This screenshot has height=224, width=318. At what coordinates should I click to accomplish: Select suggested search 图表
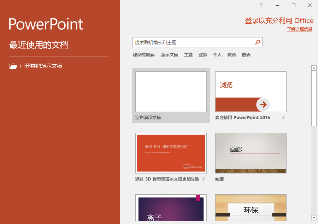click(246, 55)
